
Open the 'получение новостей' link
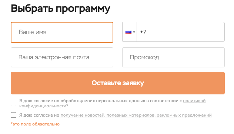coord(83,115)
